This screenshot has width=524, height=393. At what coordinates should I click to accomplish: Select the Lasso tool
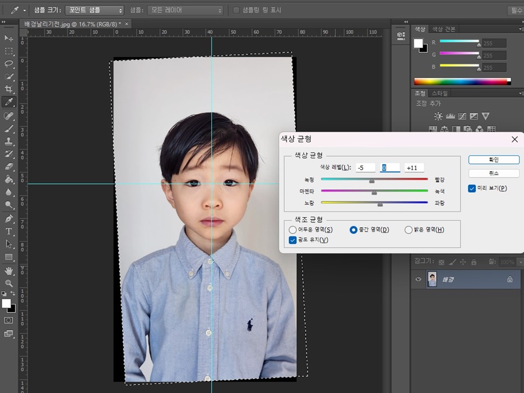(x=9, y=63)
